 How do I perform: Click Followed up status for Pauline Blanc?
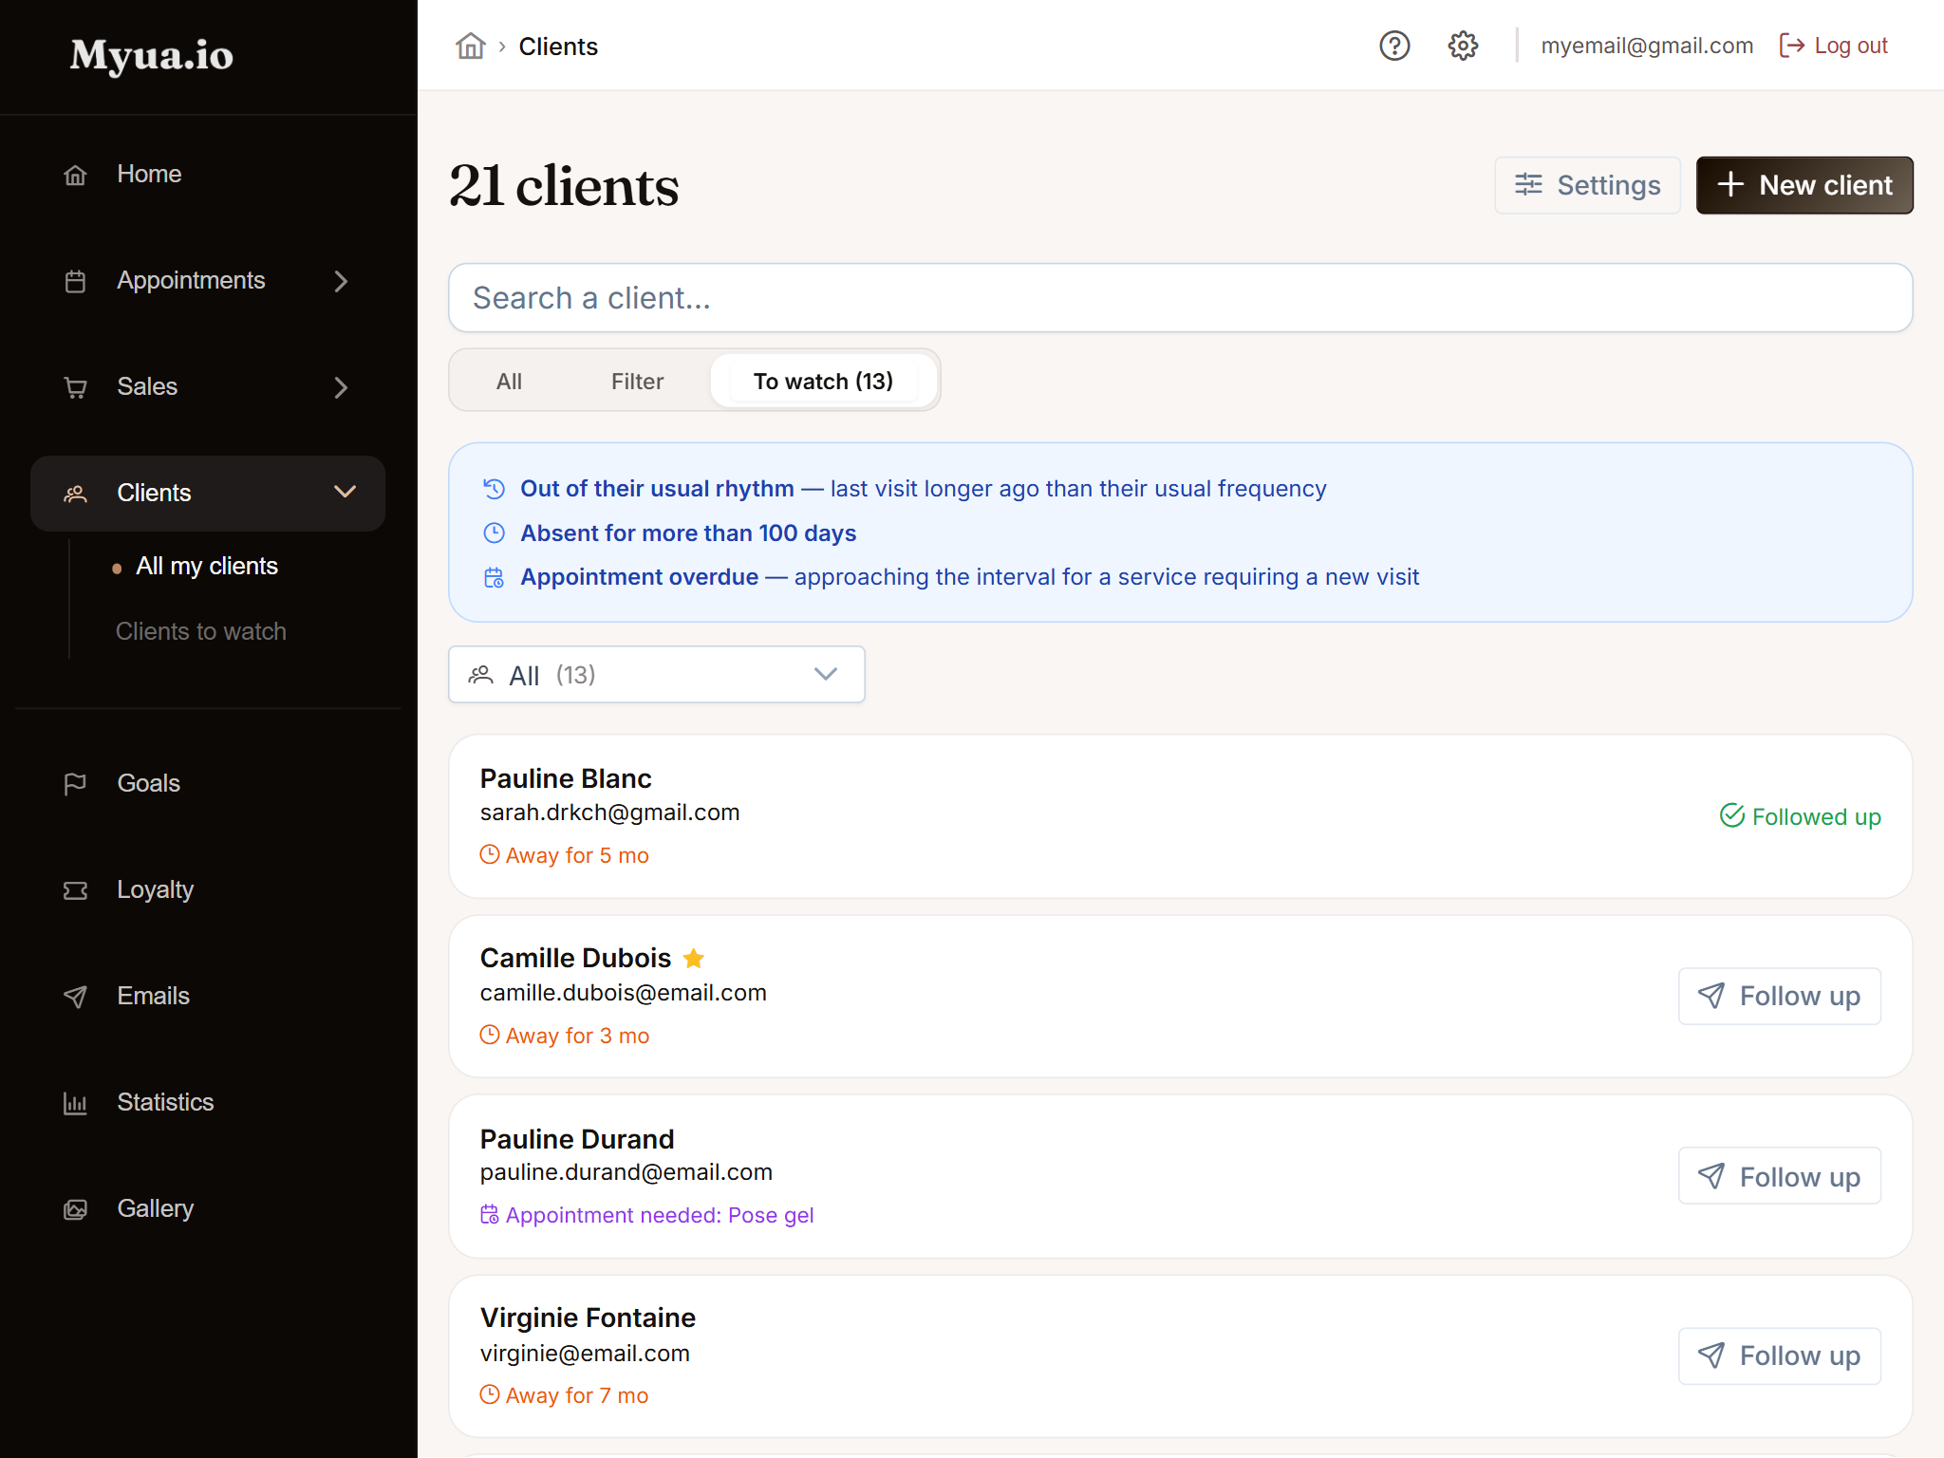point(1800,816)
